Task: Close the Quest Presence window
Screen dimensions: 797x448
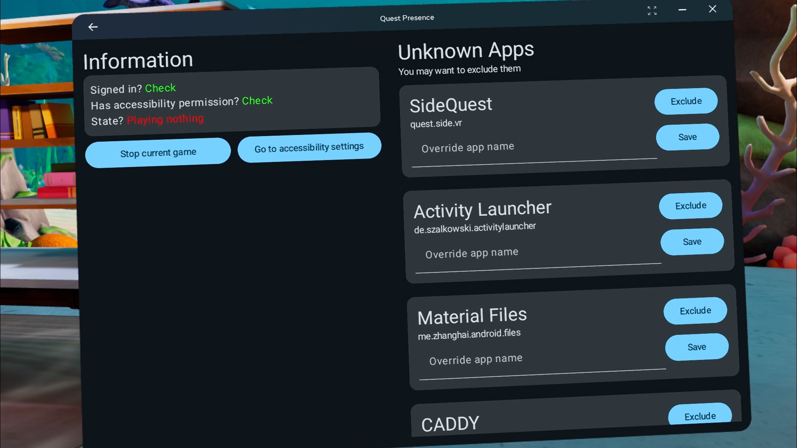Action: click(x=713, y=9)
